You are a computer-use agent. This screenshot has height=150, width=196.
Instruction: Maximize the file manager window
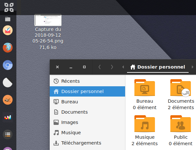coord(84,67)
